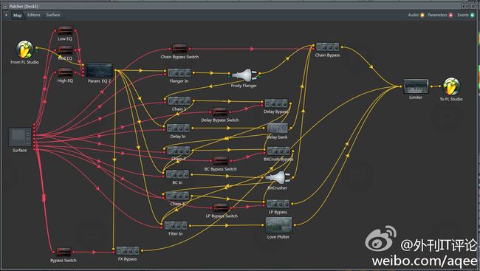Click the audio input port of Limiter
Viewport: 480px width, 271px height.
(x=401, y=86)
